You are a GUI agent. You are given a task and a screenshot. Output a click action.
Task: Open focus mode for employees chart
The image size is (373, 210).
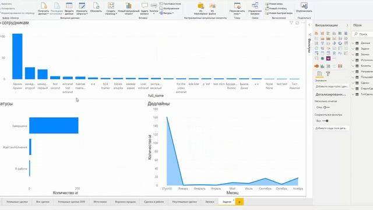point(297,23)
